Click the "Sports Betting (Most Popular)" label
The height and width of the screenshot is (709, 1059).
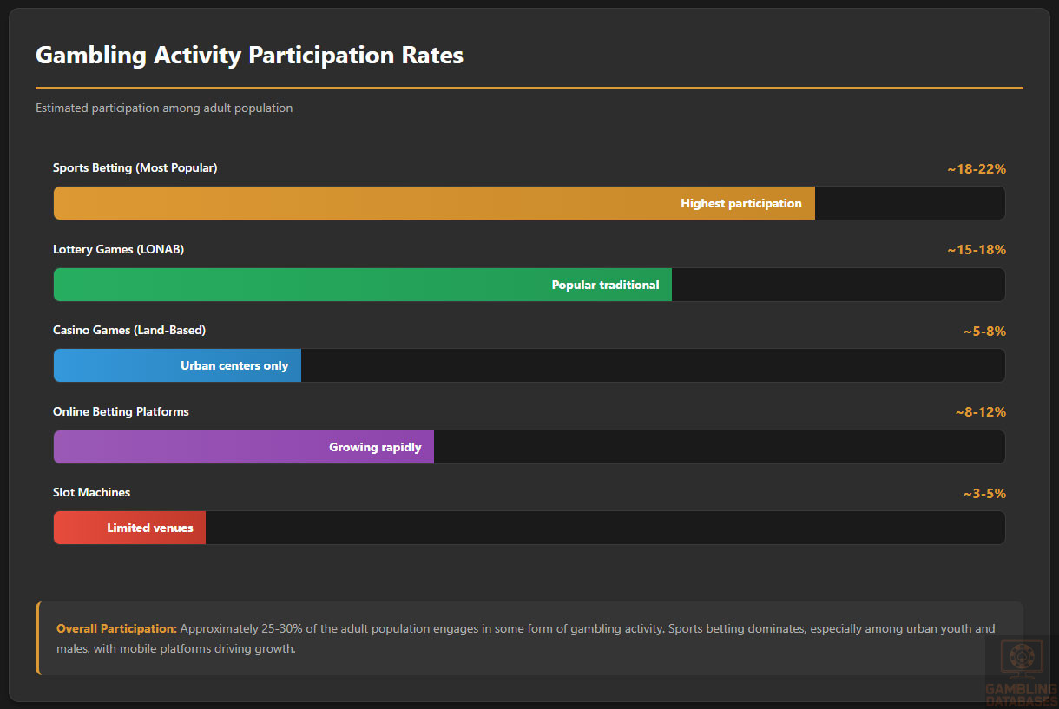tap(135, 167)
